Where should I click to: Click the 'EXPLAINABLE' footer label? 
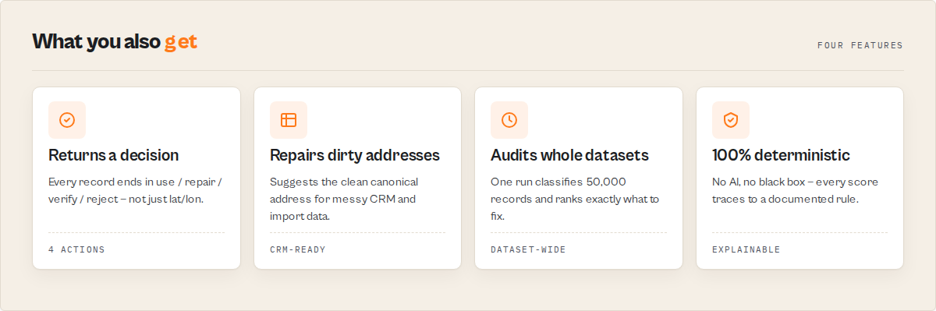(746, 249)
